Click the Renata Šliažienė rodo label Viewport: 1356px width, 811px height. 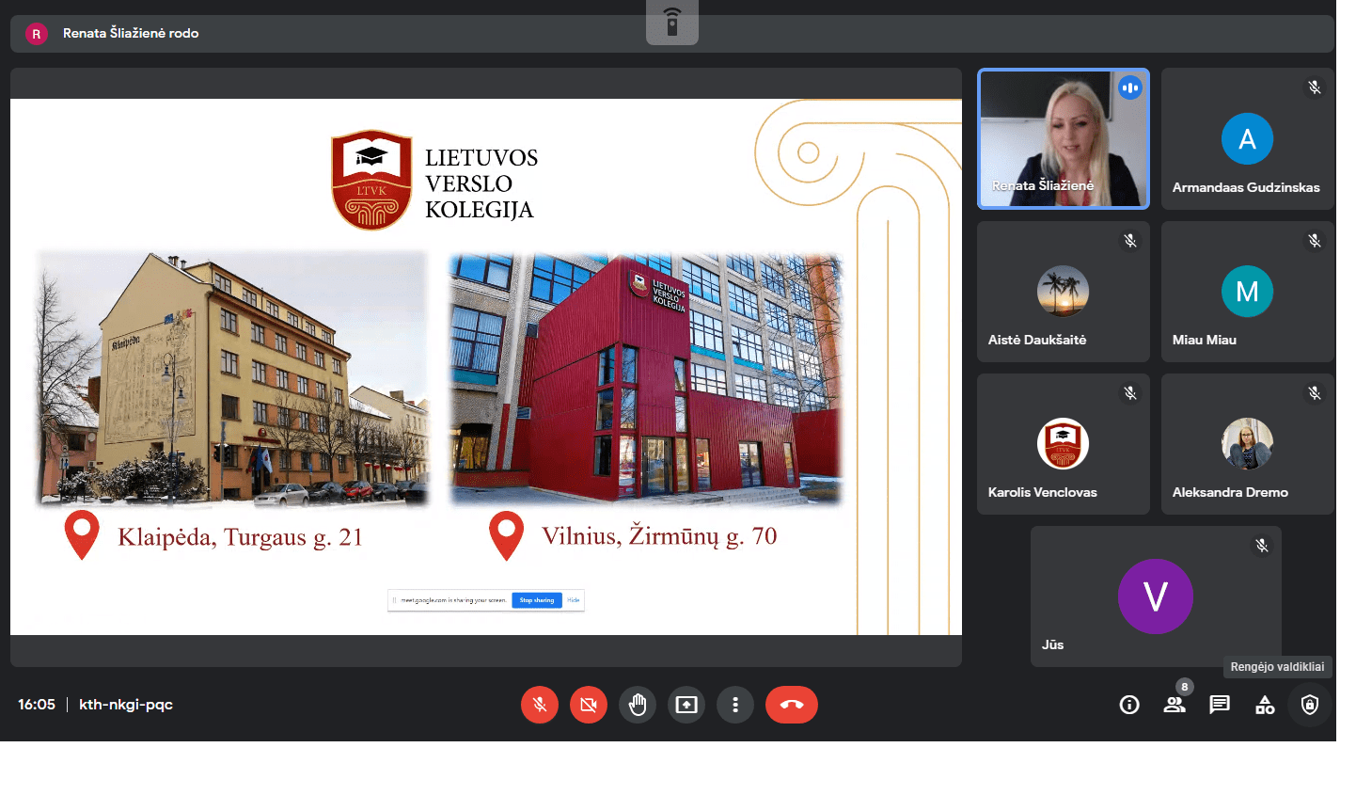(131, 33)
